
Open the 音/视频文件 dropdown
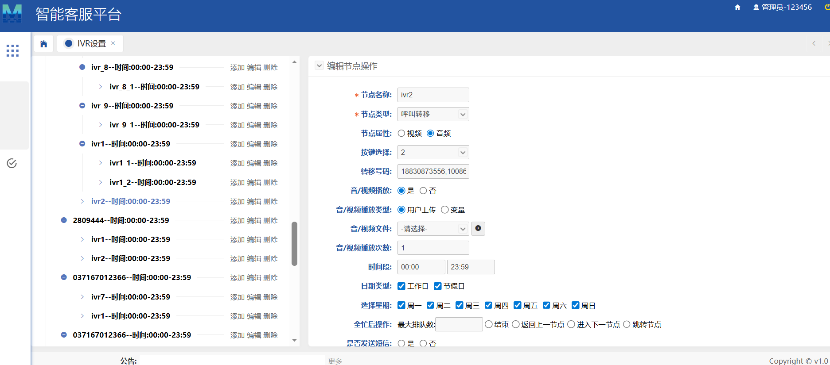click(433, 229)
